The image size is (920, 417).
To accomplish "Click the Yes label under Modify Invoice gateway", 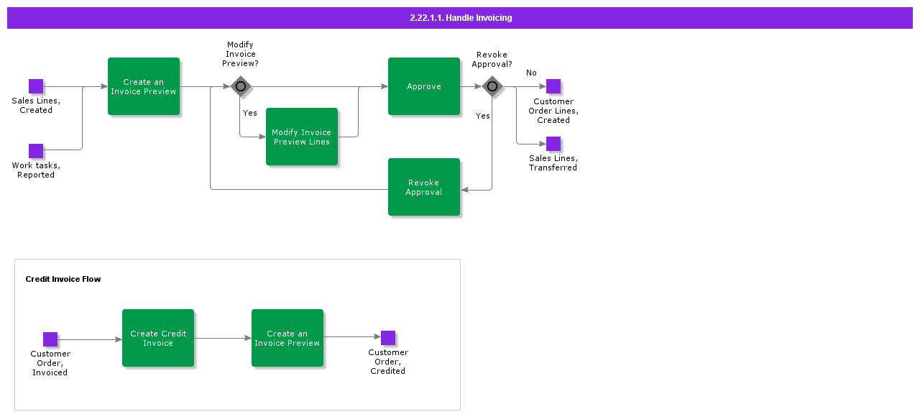I will point(250,113).
